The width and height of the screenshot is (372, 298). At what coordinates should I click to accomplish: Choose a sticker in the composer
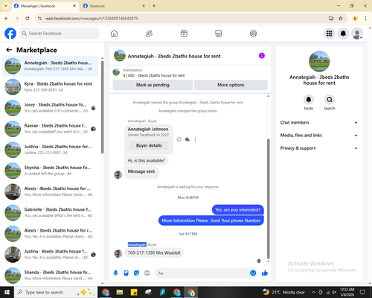[136, 273]
